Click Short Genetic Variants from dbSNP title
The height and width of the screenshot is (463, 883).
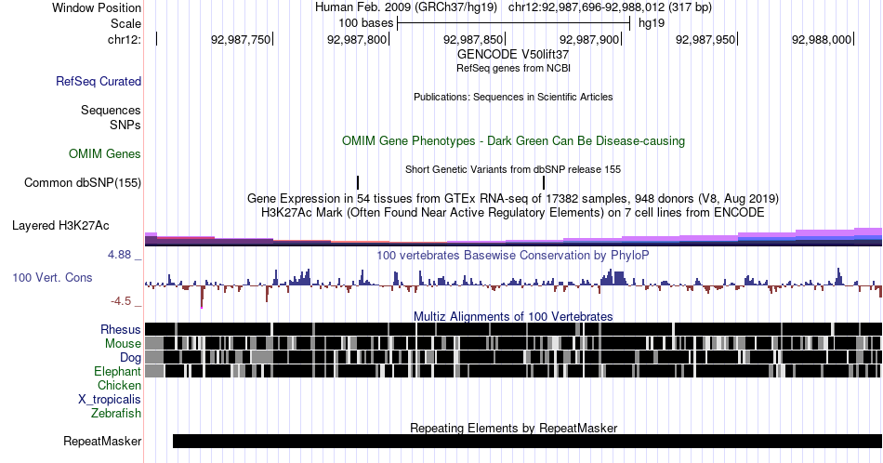click(x=513, y=169)
